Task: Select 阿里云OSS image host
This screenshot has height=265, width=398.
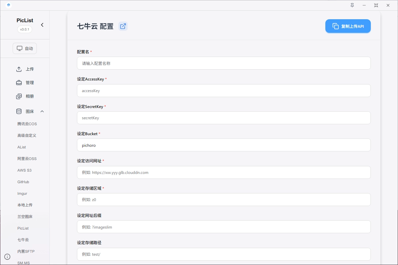Action: coord(27,159)
